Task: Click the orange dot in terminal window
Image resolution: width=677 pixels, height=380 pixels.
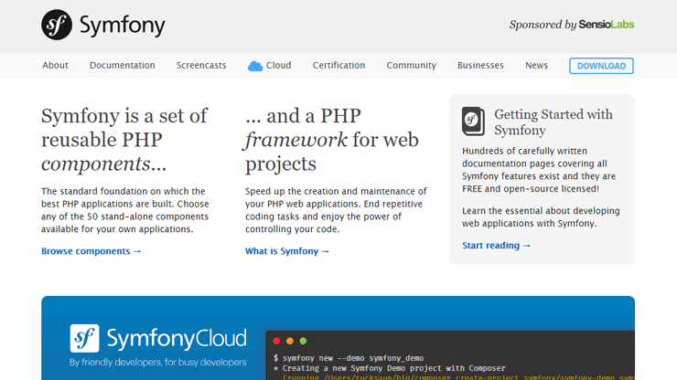Action: click(x=290, y=342)
